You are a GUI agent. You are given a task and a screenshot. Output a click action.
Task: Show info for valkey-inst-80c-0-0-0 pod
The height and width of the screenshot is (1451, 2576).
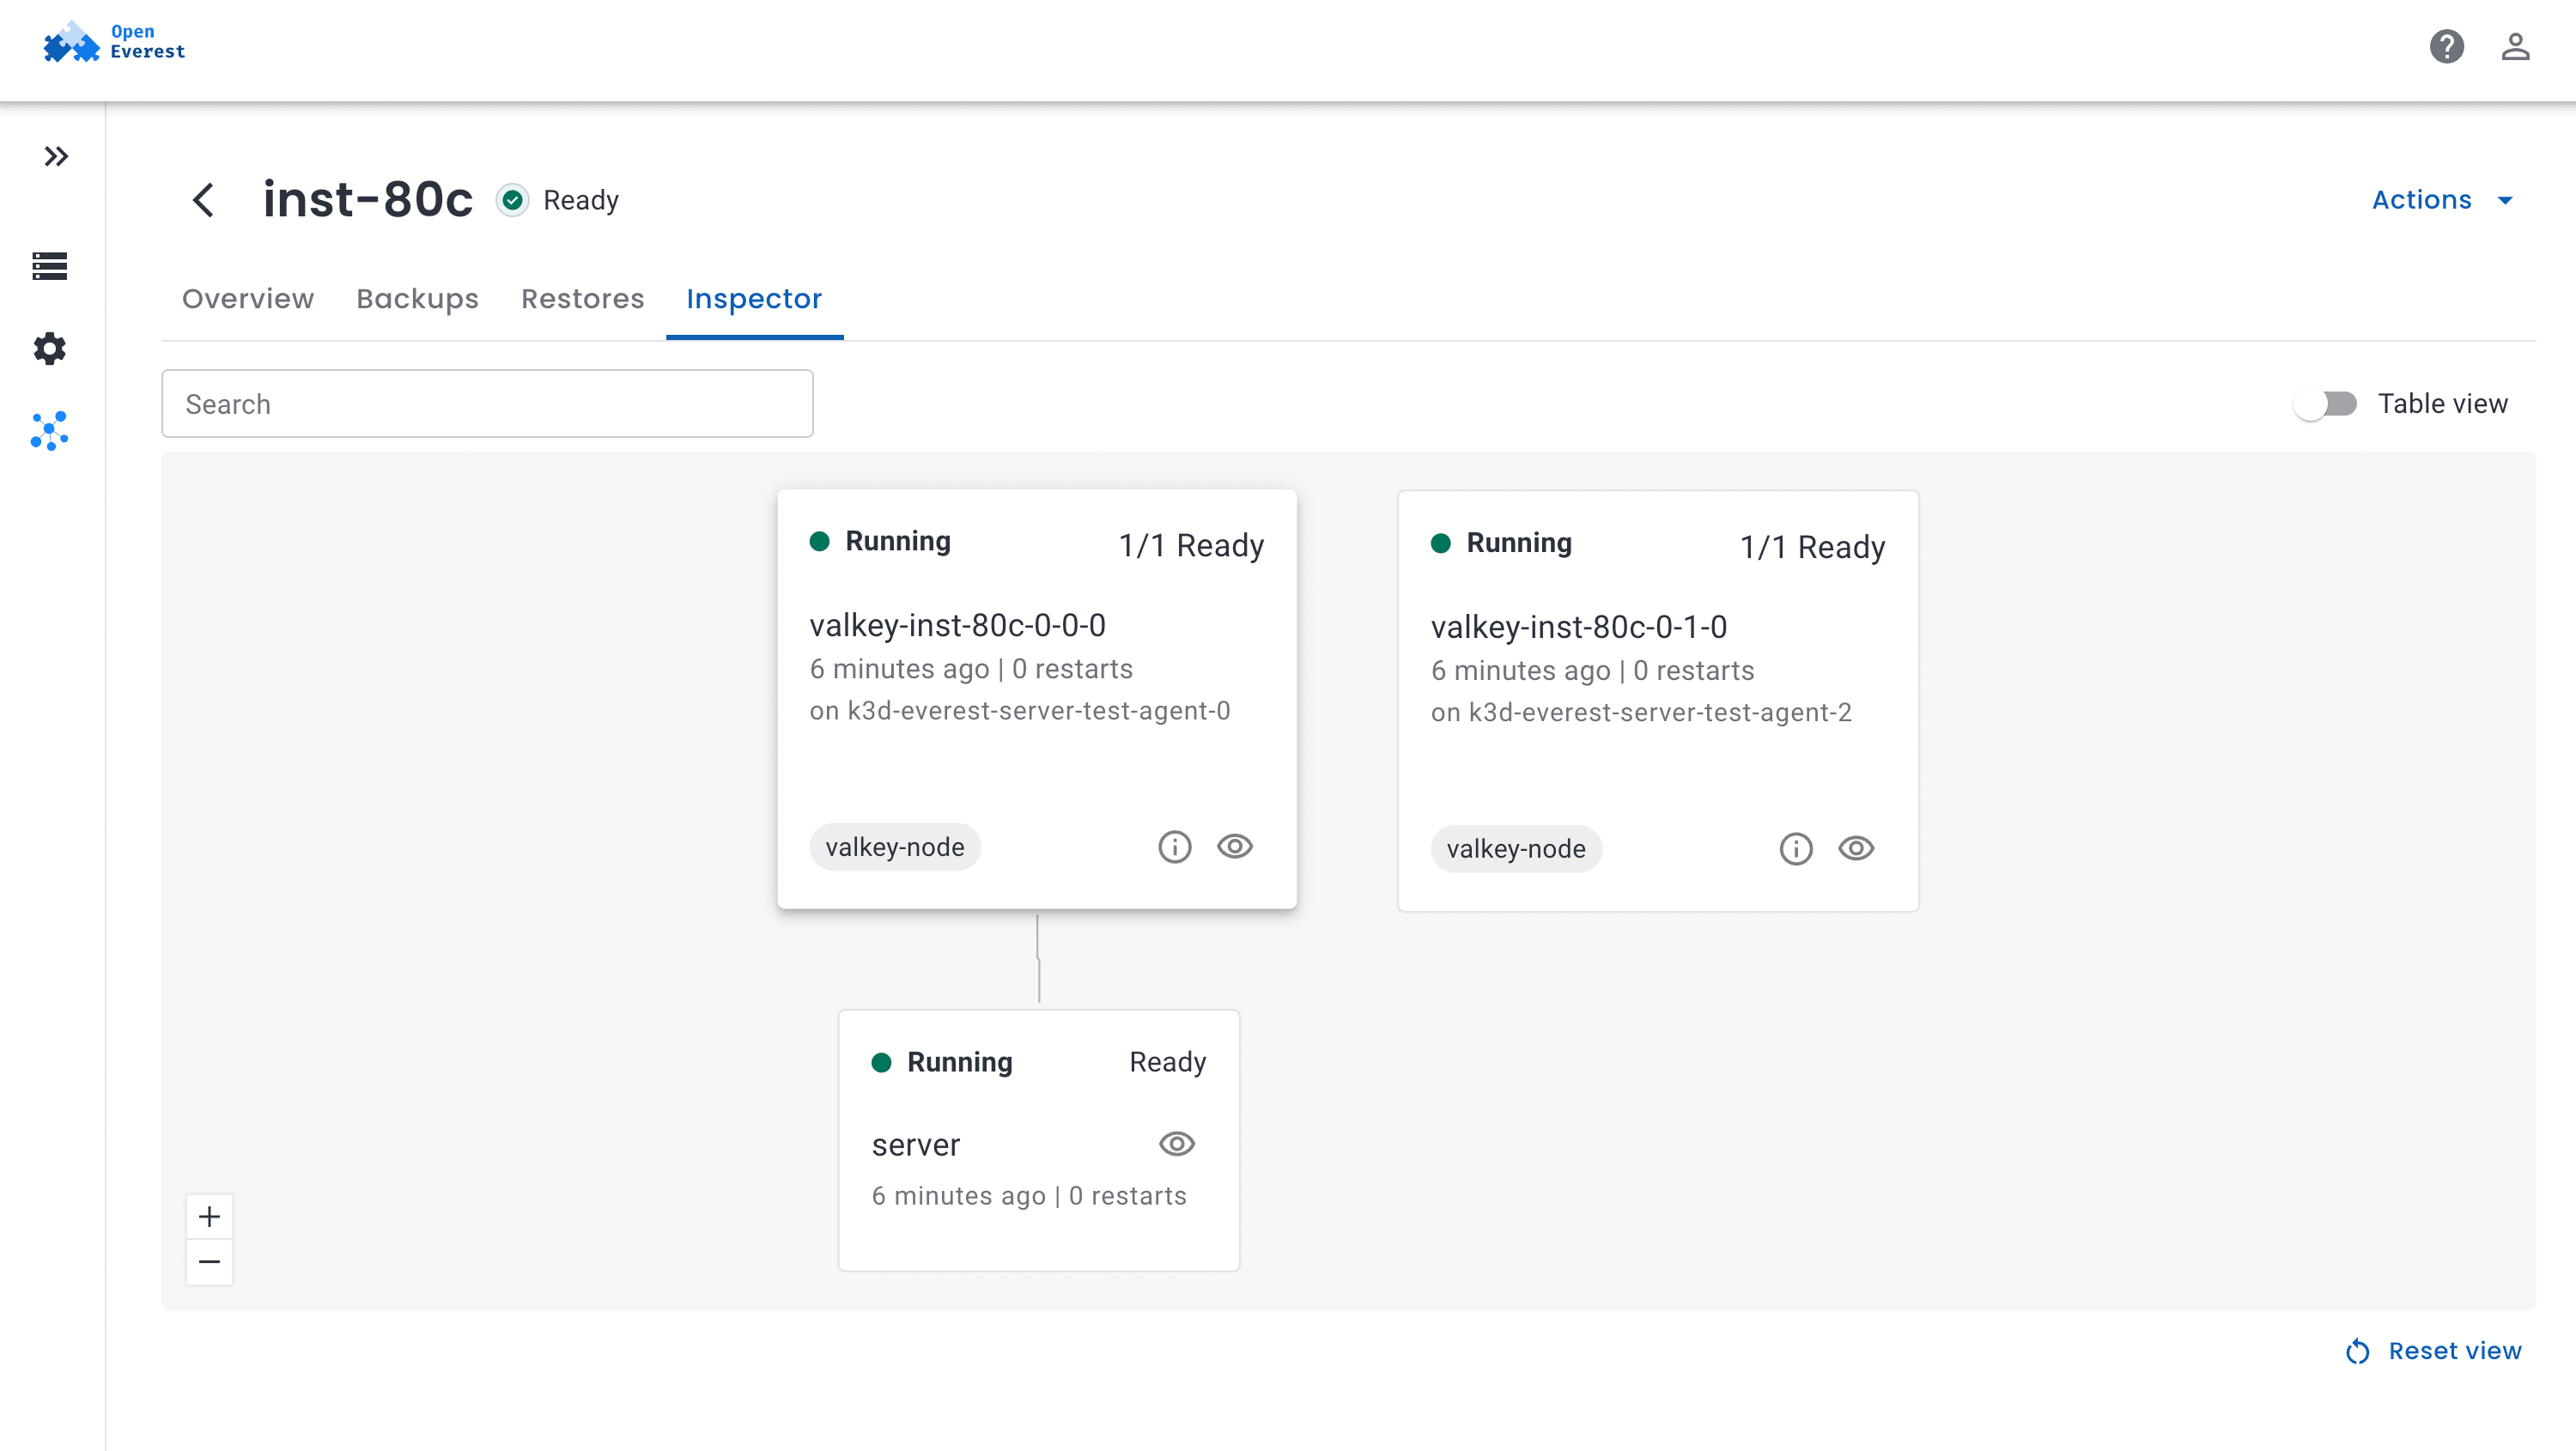(x=1174, y=847)
